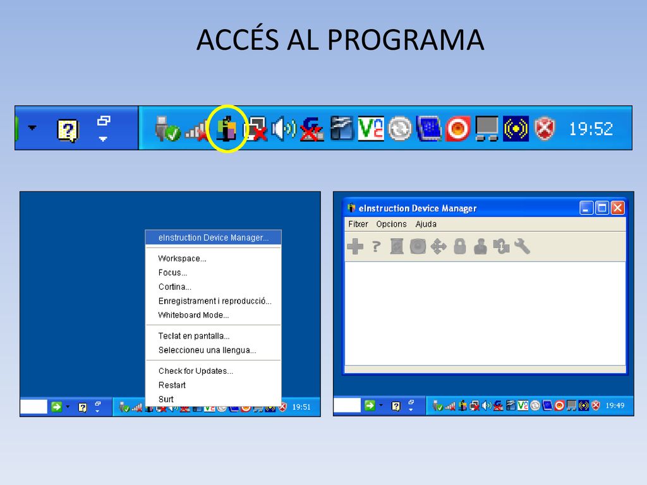The width and height of the screenshot is (647, 485).
Task: Choose "Check for Updates..." from the context menu
Action: [x=214, y=371]
